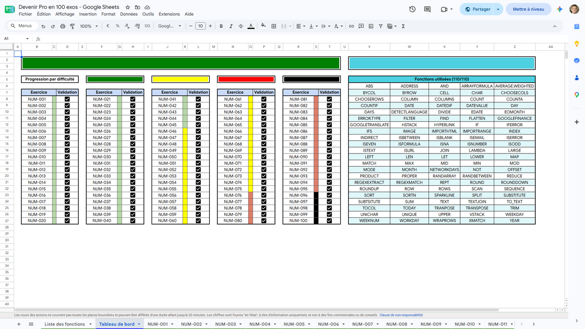Insert a link with chain icon
Image resolution: width=585 pixels, height=329 pixels.
pos(351,26)
